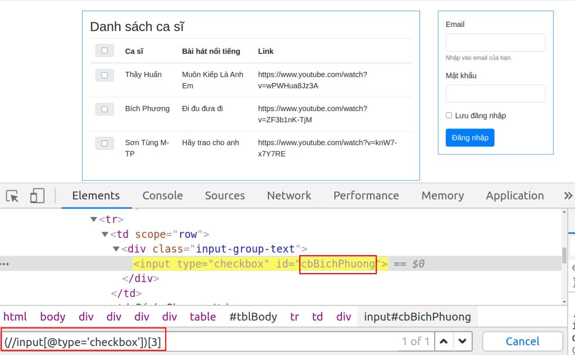
Task: Select #tblBody in the breadcrumb bar
Action: [x=253, y=316]
